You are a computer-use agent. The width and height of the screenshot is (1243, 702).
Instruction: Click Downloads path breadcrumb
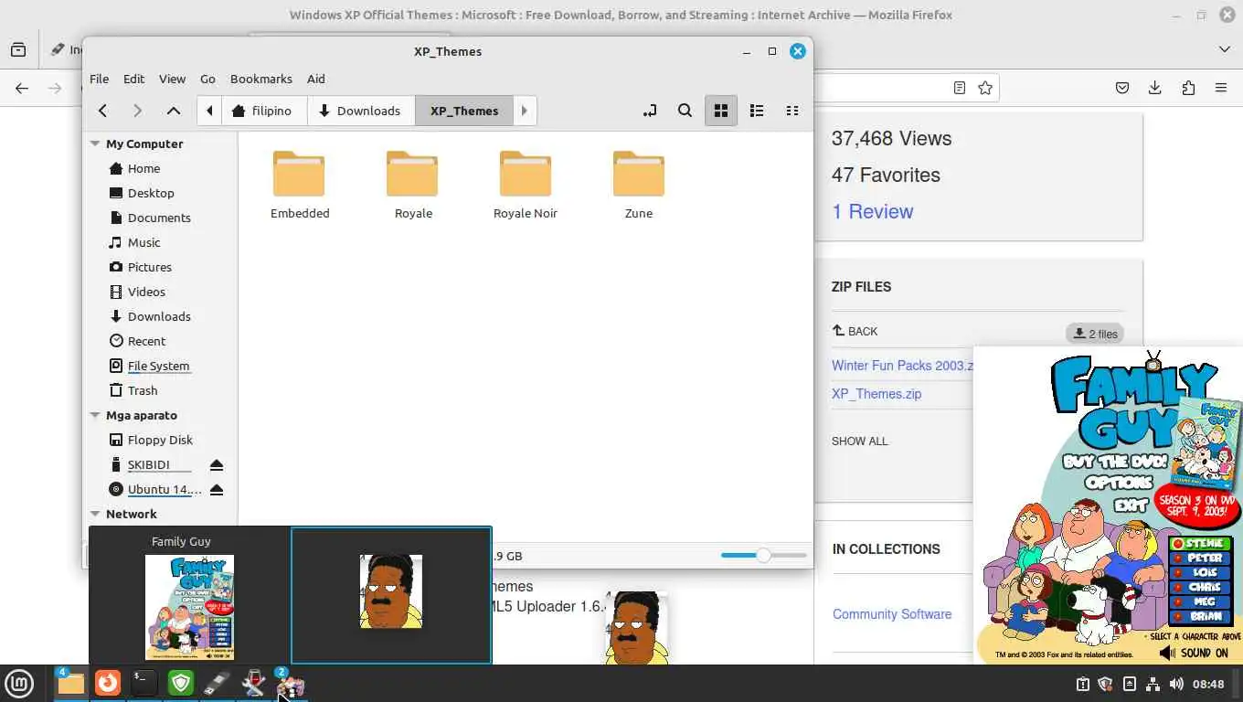pyautogui.click(x=359, y=111)
